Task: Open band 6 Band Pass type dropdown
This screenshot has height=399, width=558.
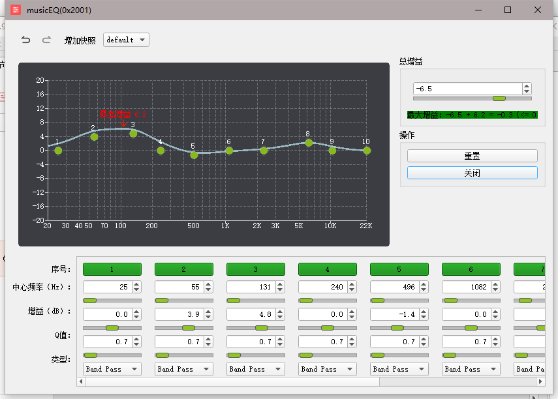Action: (471, 369)
